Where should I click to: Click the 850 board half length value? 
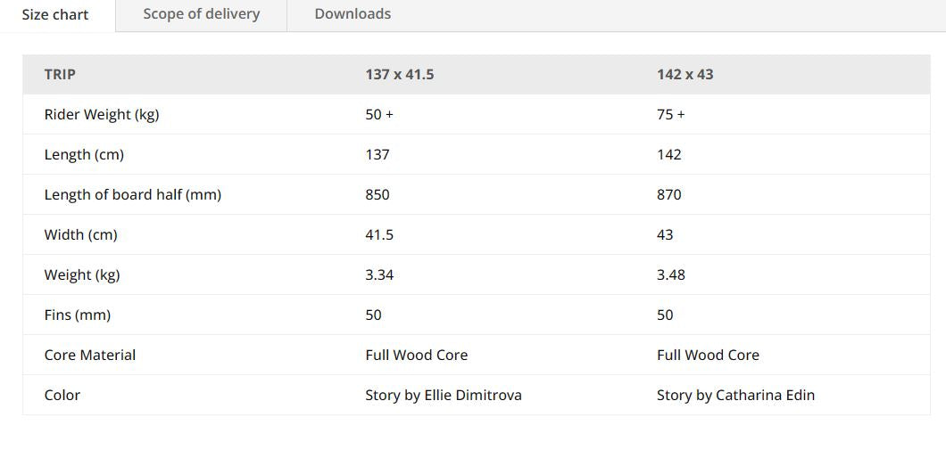pos(378,195)
